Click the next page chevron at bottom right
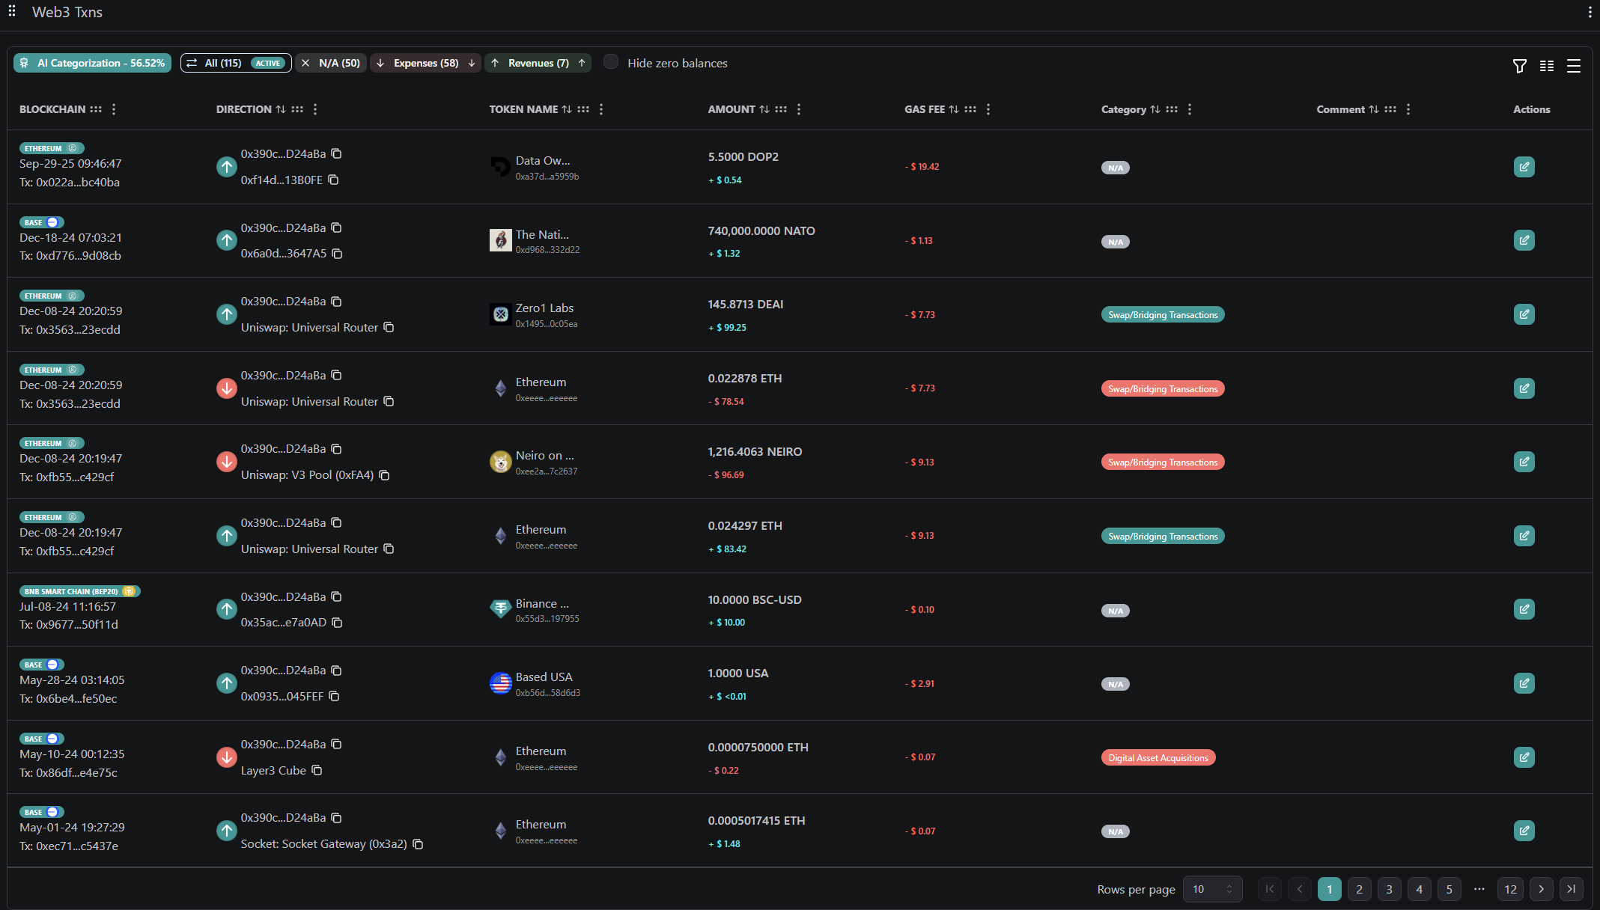This screenshot has width=1600, height=910. coord(1541,889)
